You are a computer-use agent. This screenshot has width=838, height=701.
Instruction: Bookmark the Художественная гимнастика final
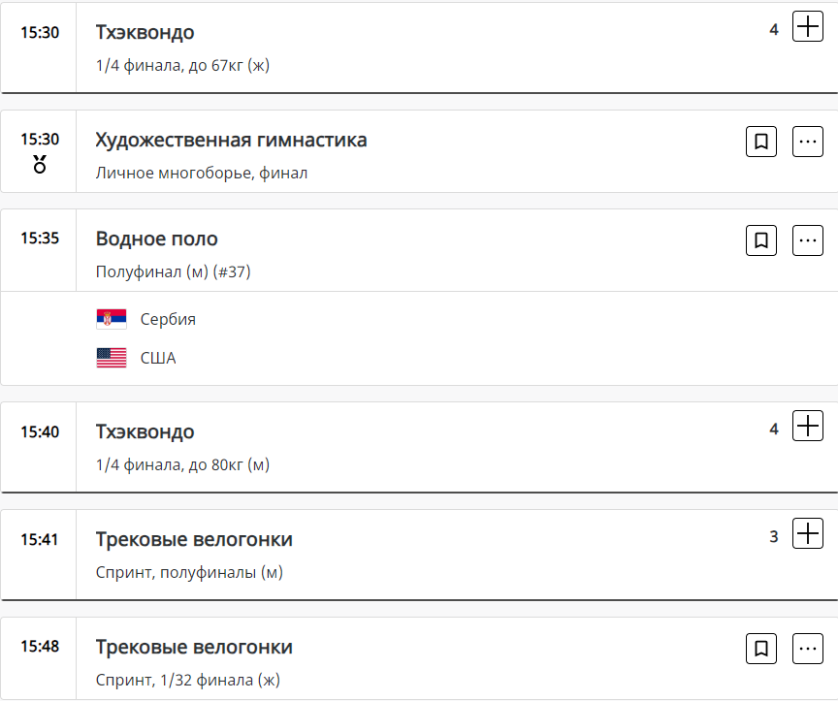761,142
